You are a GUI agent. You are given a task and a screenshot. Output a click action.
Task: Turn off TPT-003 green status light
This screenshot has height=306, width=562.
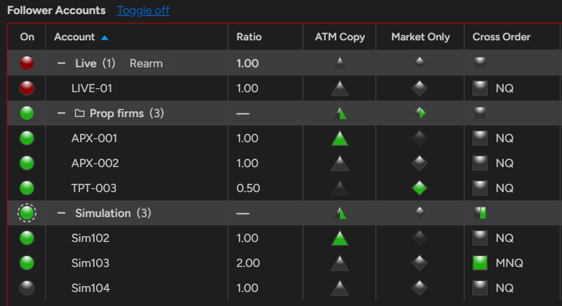click(x=27, y=188)
